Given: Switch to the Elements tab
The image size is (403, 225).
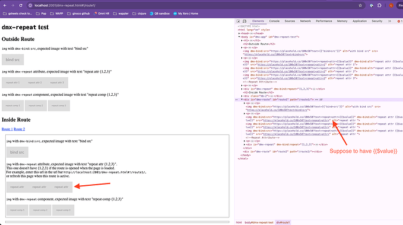Looking at the screenshot, I should (x=258, y=21).
